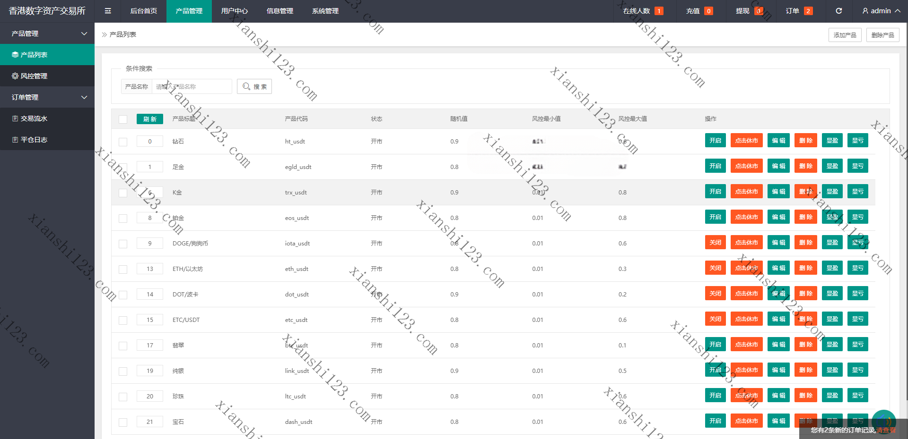
Task: Check the DOGE/狗狗币 row checkbox
Action: click(123, 244)
